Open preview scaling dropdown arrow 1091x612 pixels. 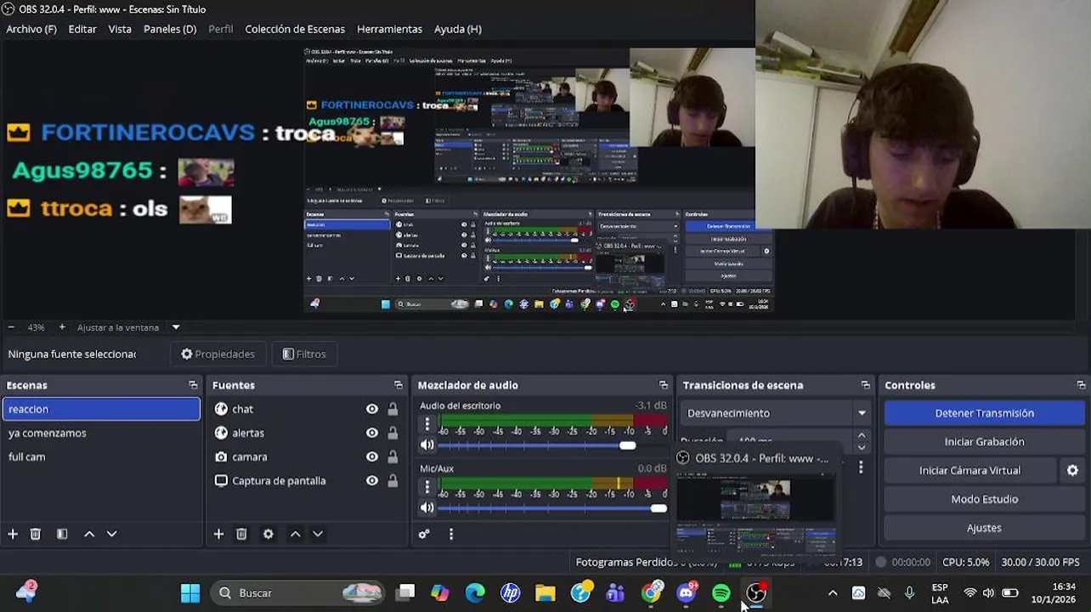[x=176, y=327]
